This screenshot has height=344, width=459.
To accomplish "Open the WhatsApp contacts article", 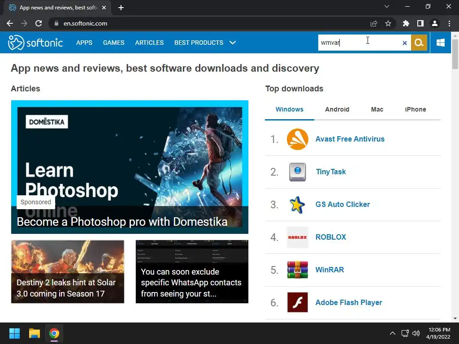I will point(192,272).
